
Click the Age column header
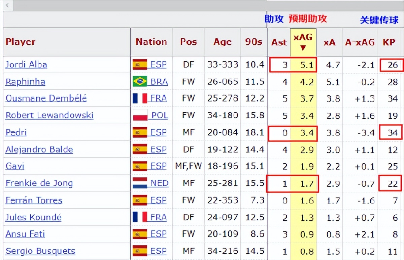tap(222, 42)
